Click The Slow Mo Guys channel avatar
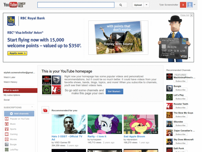 pyautogui.click(x=169, y=115)
